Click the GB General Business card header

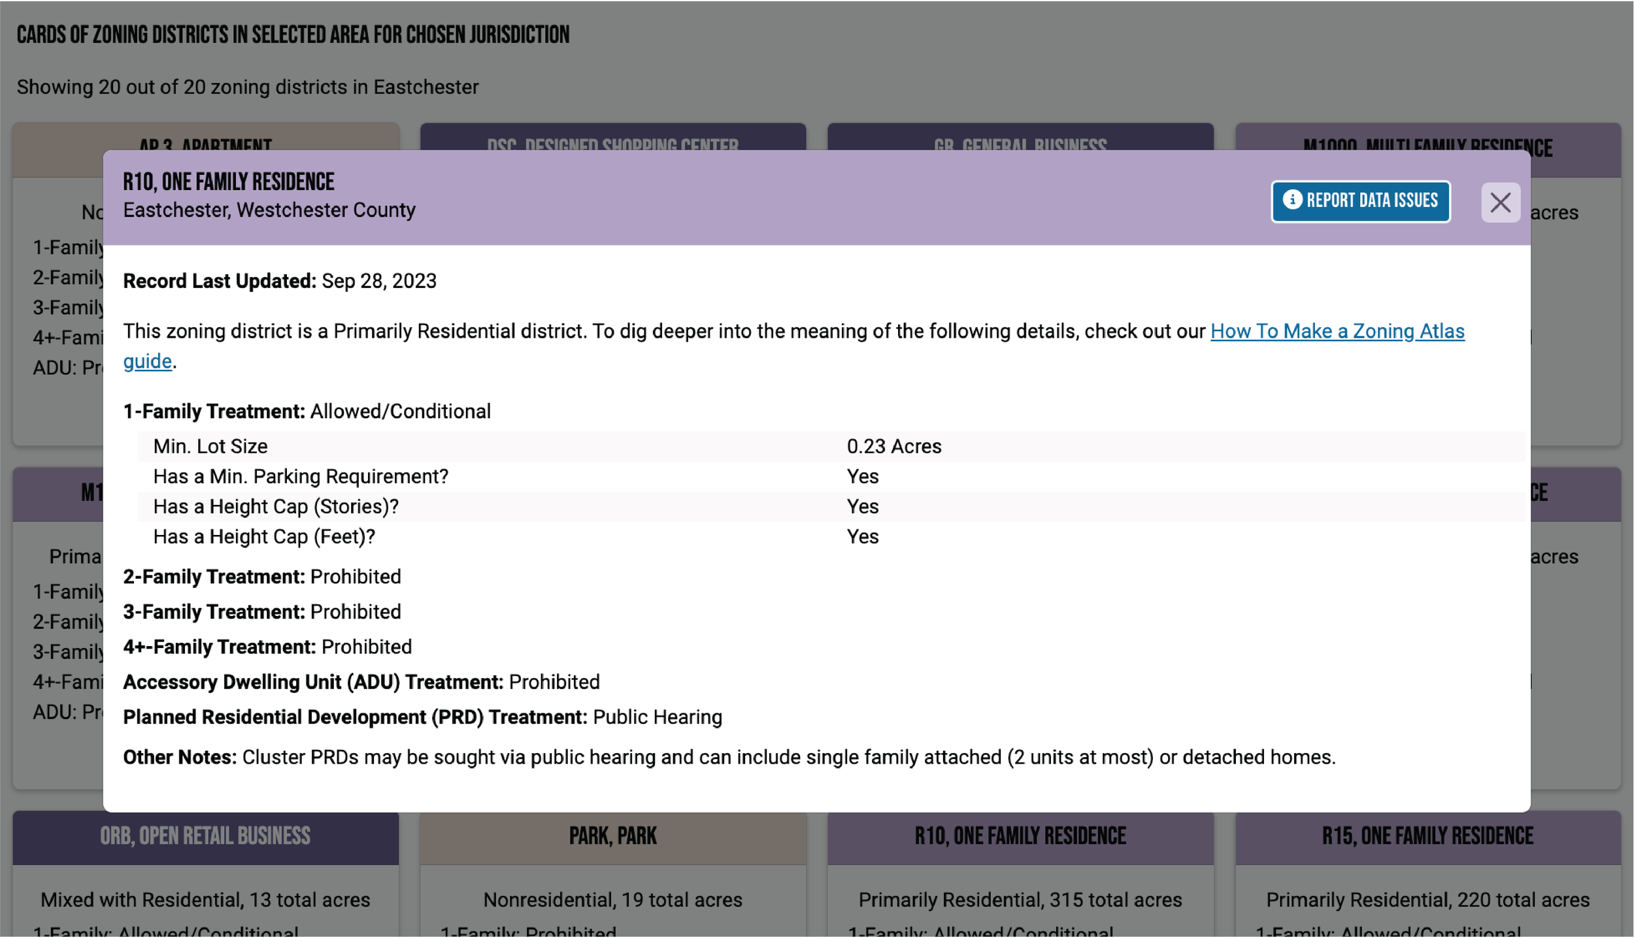[1020, 137]
